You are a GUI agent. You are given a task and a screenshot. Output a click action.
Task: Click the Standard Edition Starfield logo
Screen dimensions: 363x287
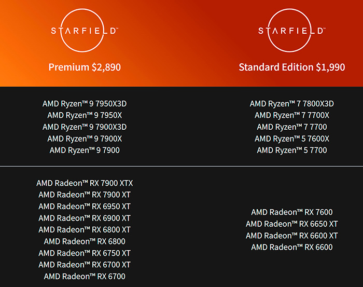[x=291, y=30]
